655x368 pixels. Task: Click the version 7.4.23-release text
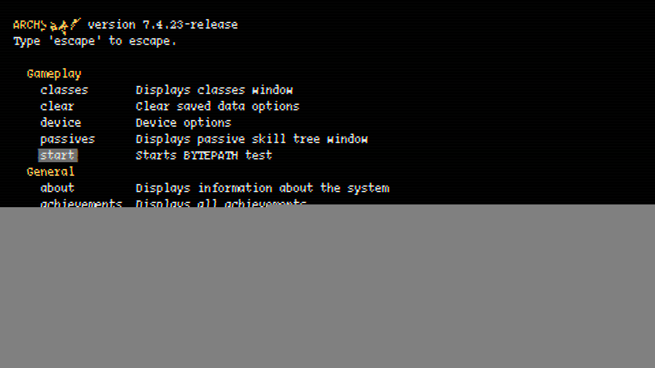163,25
